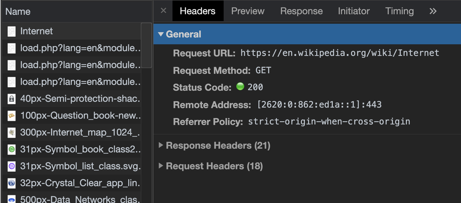Switch to the Preview tab

[247, 11]
